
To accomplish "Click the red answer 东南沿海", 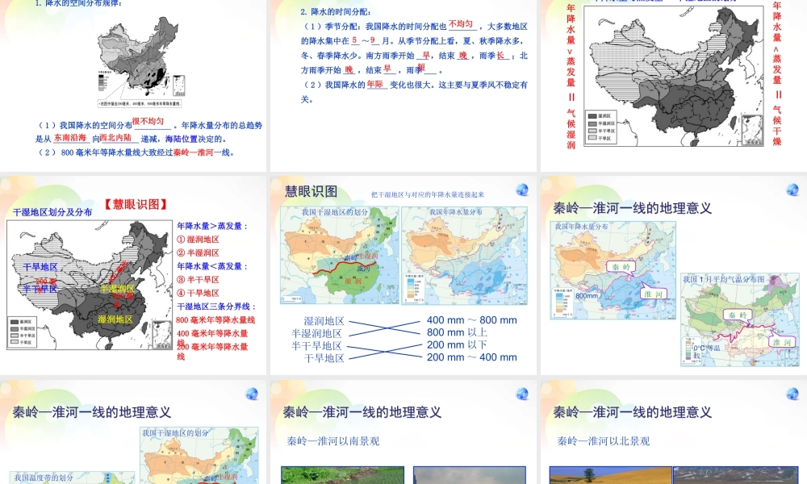I will 70,137.
